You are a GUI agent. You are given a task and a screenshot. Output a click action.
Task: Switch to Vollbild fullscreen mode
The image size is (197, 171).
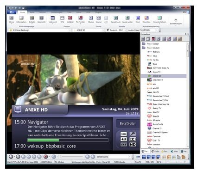coord(70,19)
